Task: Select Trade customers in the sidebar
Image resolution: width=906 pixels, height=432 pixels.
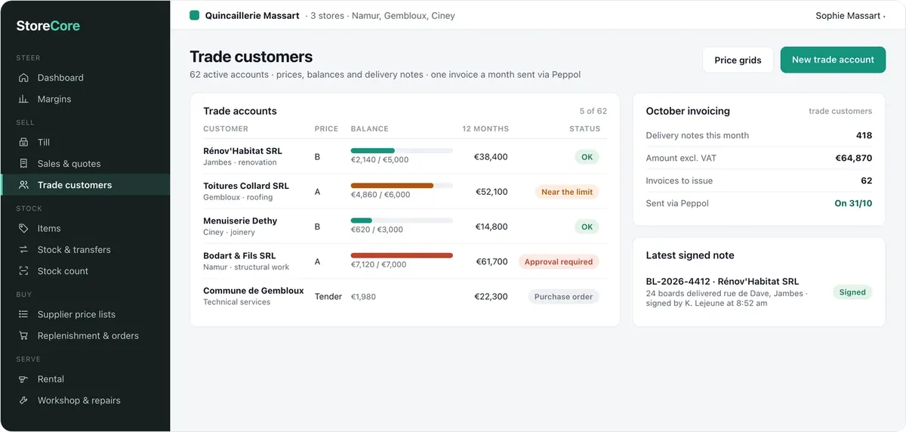Action: (x=85, y=185)
